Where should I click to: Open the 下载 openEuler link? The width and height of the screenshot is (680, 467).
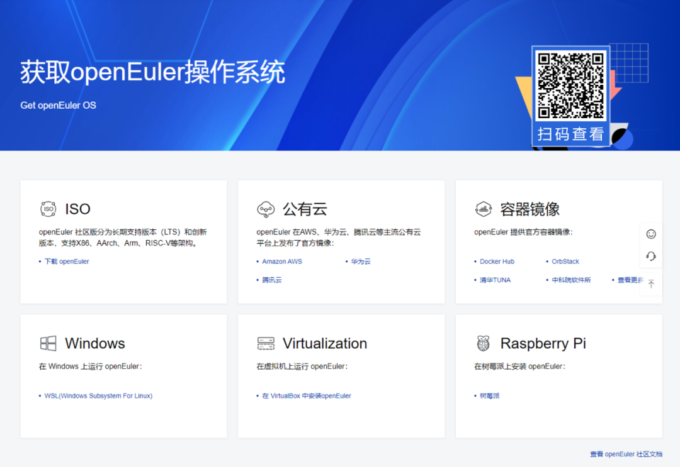tap(67, 261)
